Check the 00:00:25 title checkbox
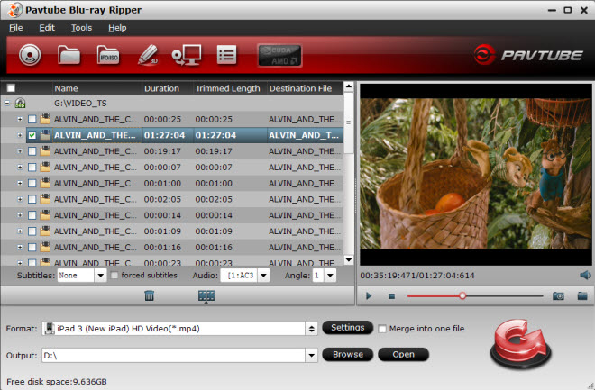Image resolution: width=595 pixels, height=390 pixels. pyautogui.click(x=32, y=120)
